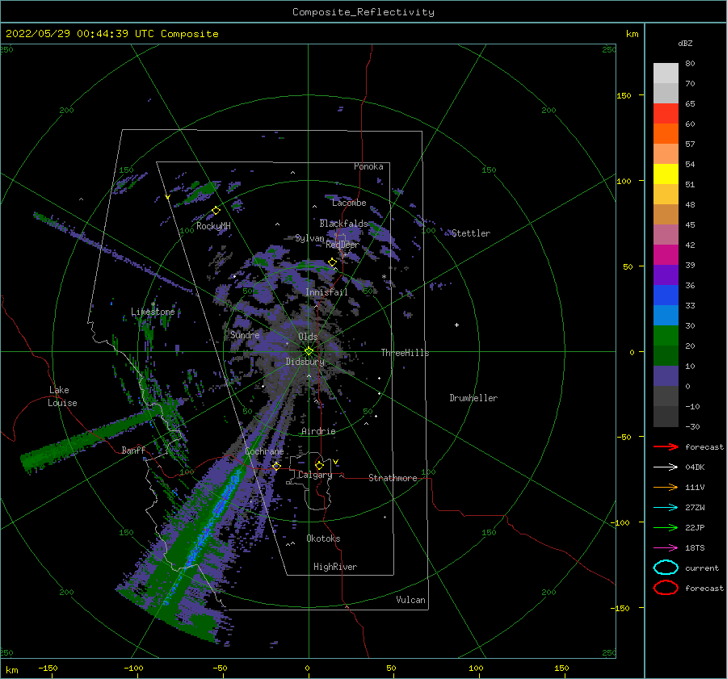Click the Drumheller label

coord(473,398)
